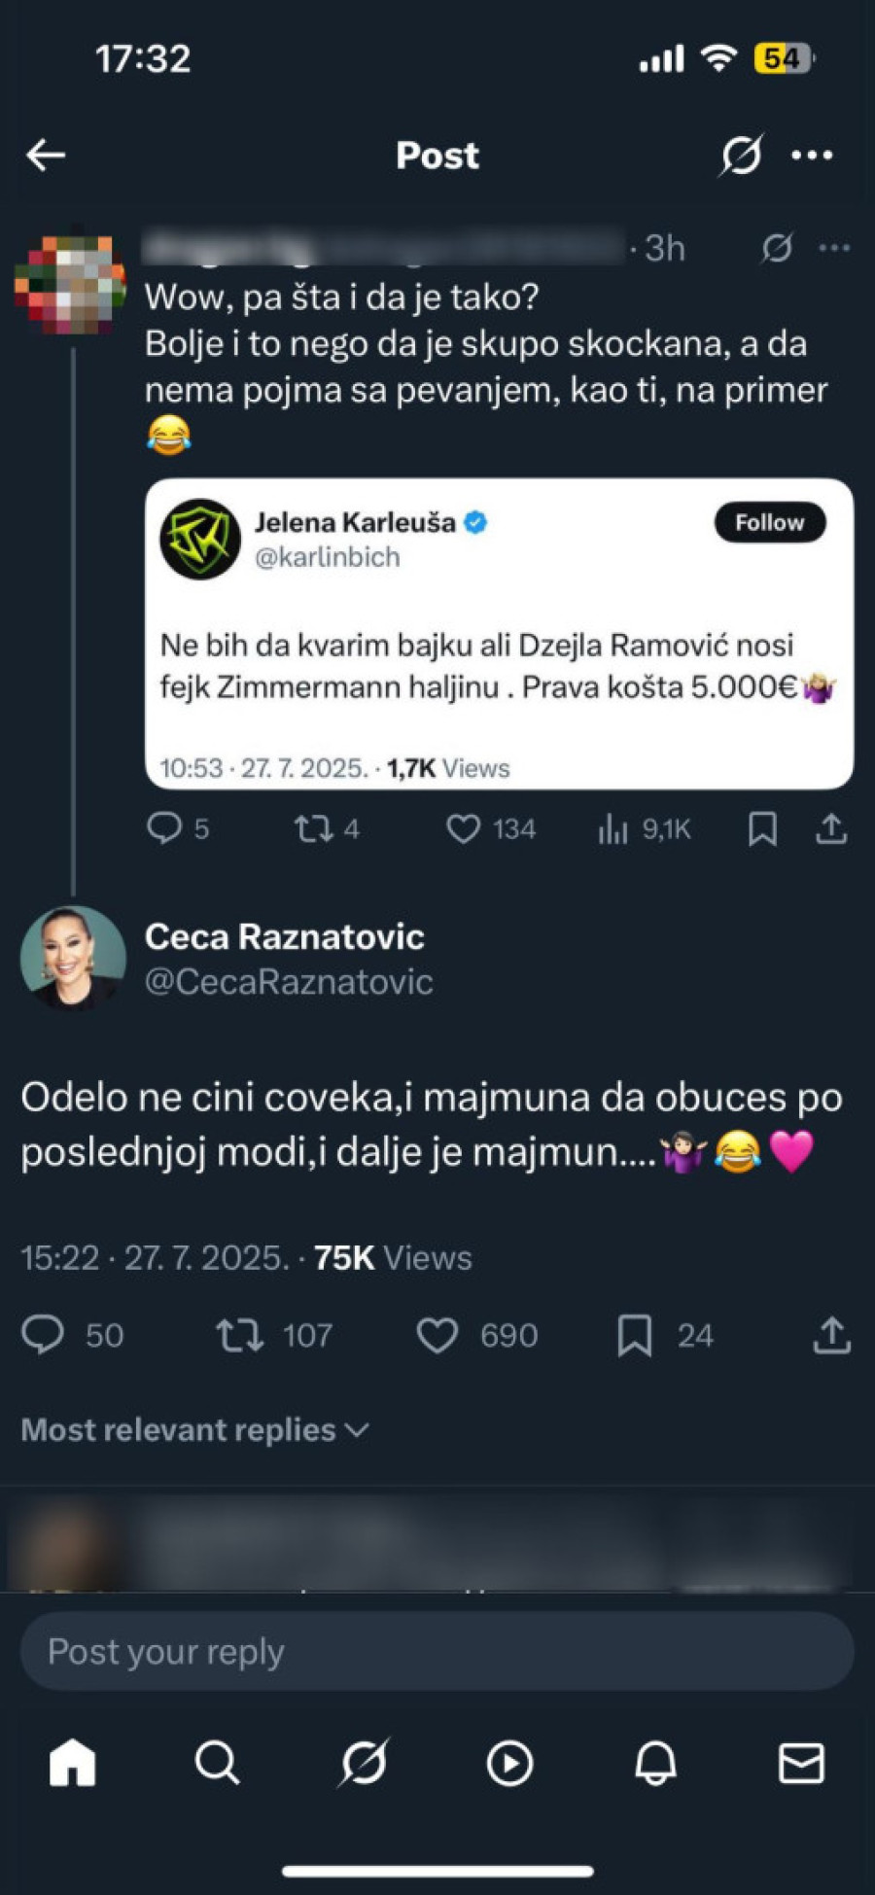Open Notifications bell in bottom bar
The image size is (875, 1895).
coord(655,1763)
